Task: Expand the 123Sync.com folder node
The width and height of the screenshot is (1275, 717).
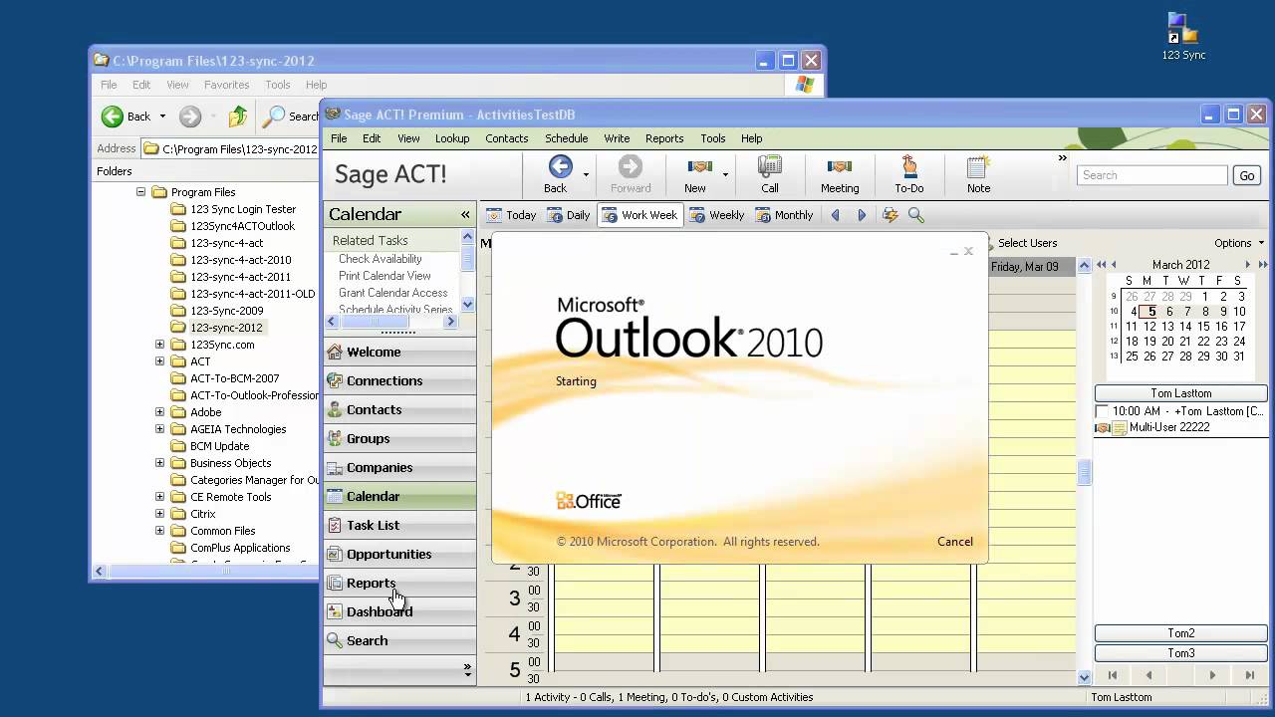Action: pyautogui.click(x=159, y=345)
